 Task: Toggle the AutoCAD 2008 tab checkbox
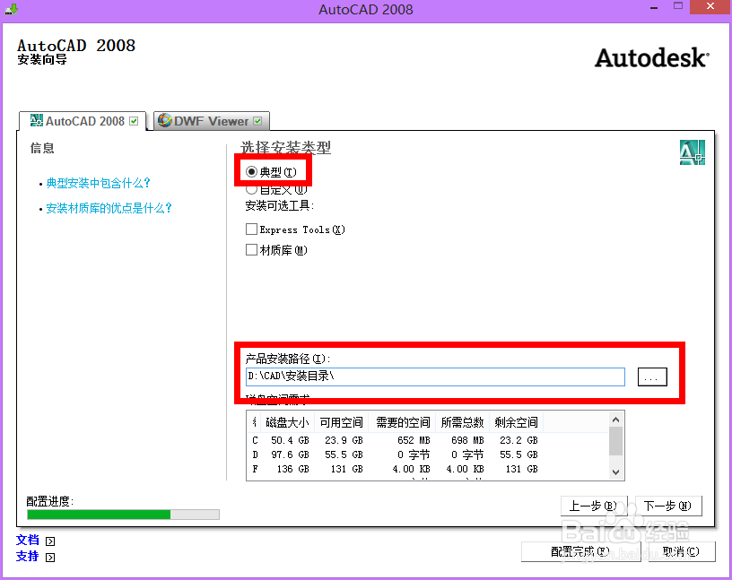pos(134,121)
